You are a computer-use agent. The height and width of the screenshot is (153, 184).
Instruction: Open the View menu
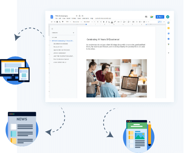coord(64,18)
